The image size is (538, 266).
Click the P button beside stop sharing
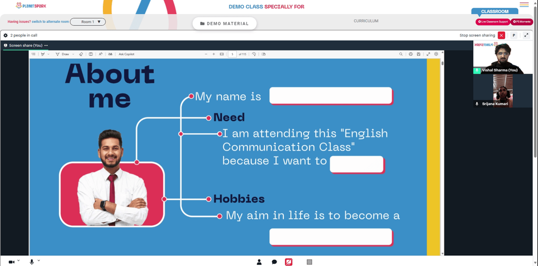pos(514,35)
